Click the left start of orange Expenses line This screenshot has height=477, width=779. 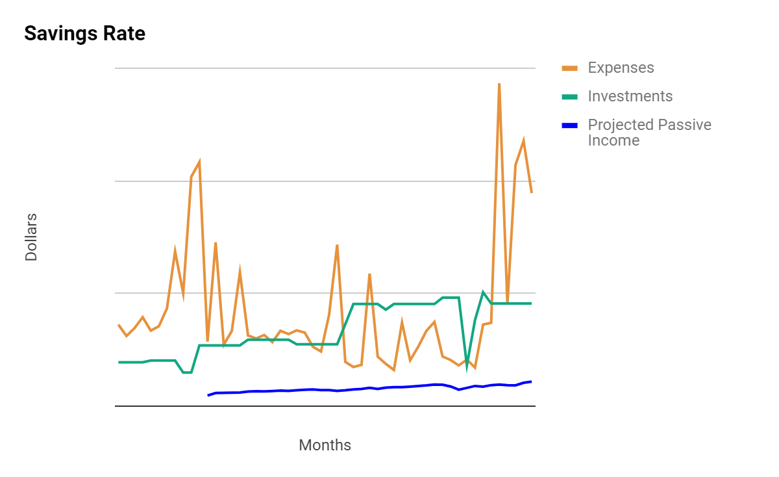(119, 324)
